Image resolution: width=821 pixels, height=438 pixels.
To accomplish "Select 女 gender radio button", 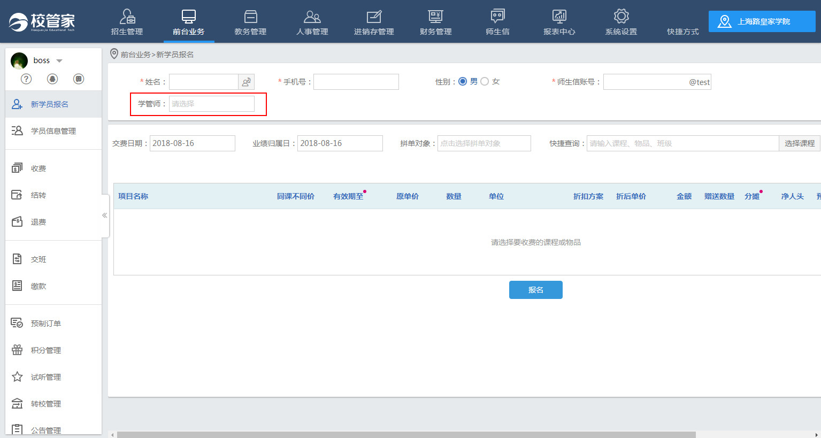I will pyautogui.click(x=485, y=81).
